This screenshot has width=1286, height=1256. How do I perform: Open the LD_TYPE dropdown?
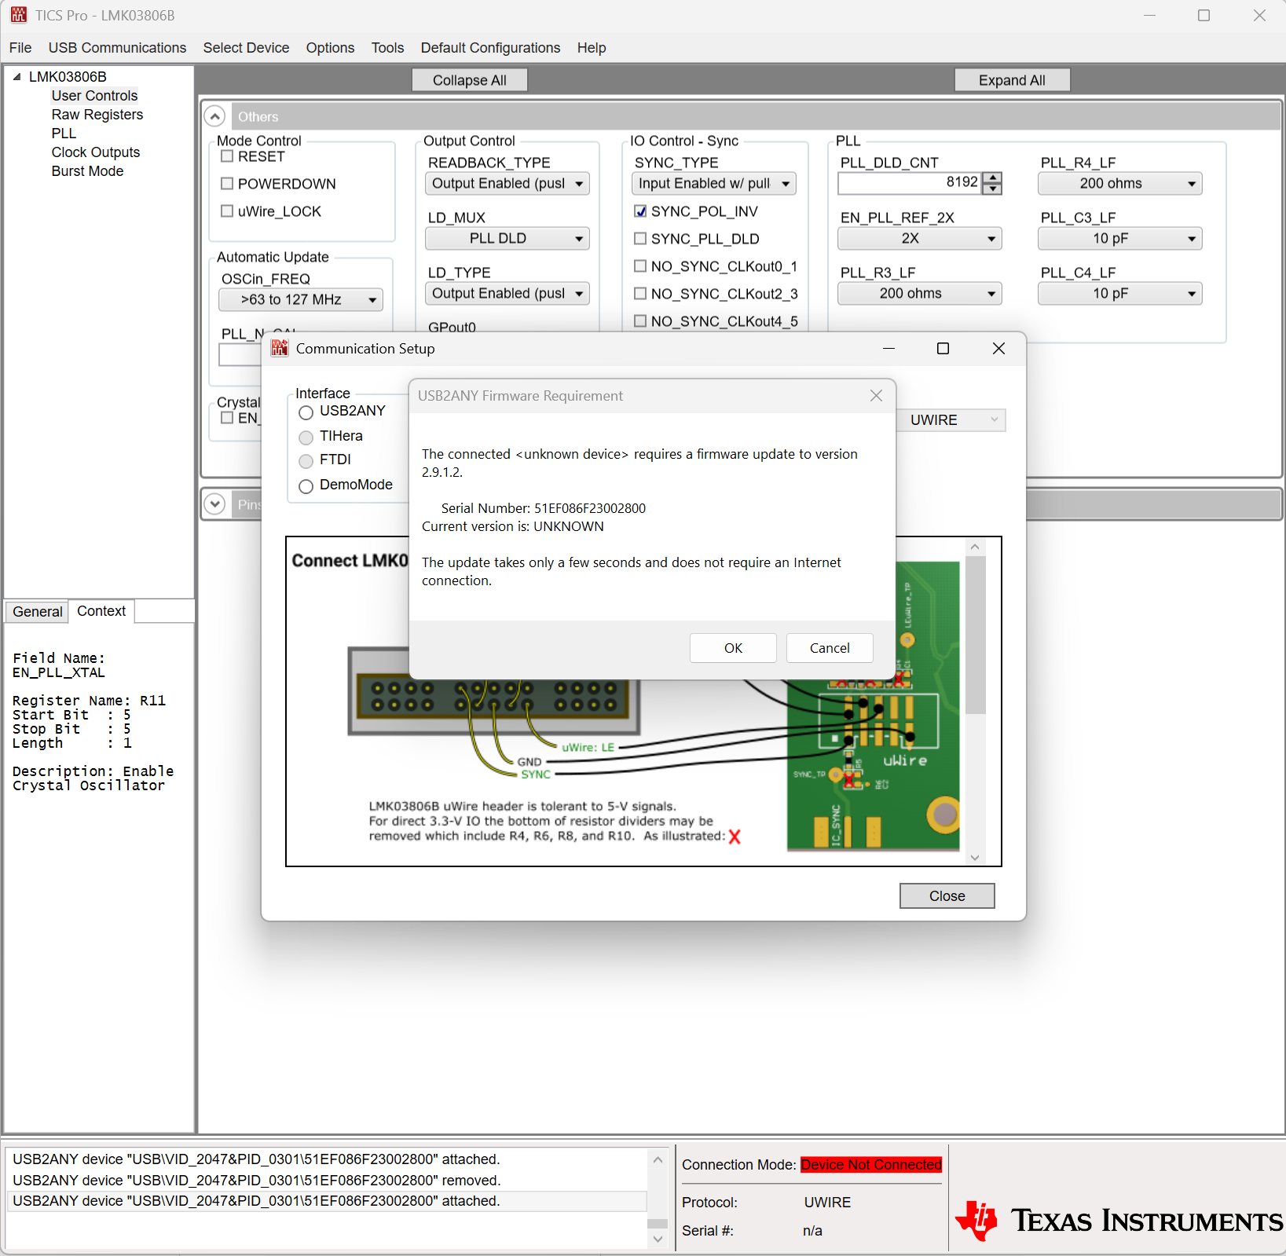click(507, 294)
